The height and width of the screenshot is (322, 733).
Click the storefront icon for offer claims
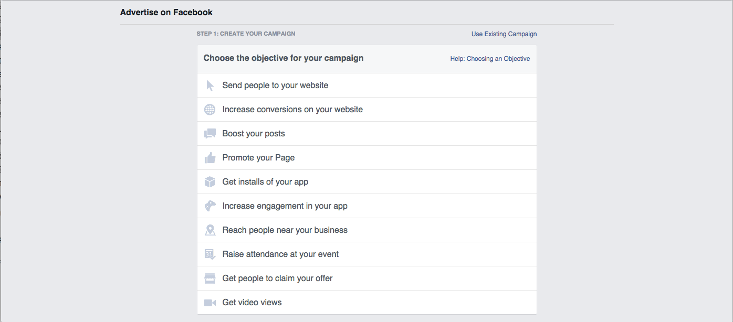(x=210, y=278)
